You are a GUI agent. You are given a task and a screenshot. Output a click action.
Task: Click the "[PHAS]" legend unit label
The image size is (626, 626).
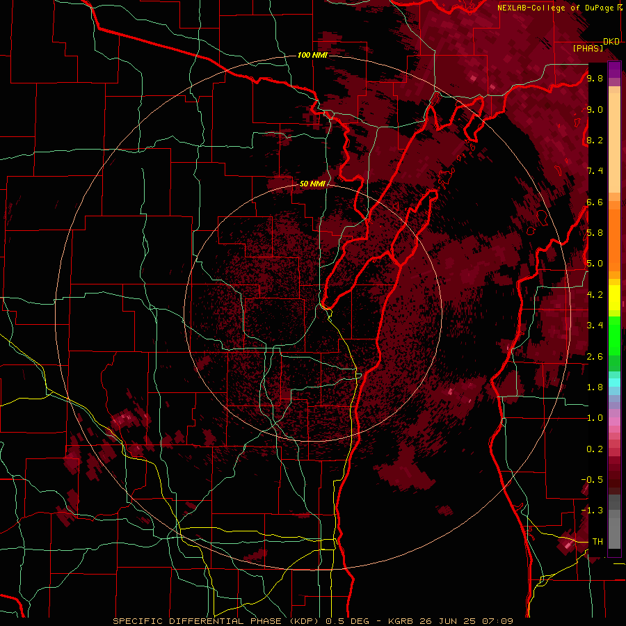pyautogui.click(x=588, y=48)
